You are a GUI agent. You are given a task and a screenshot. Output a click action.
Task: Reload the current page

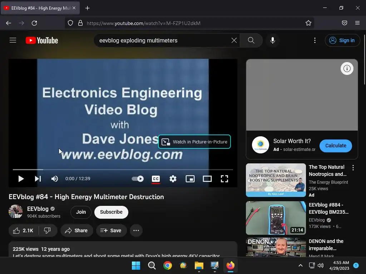coord(34,23)
